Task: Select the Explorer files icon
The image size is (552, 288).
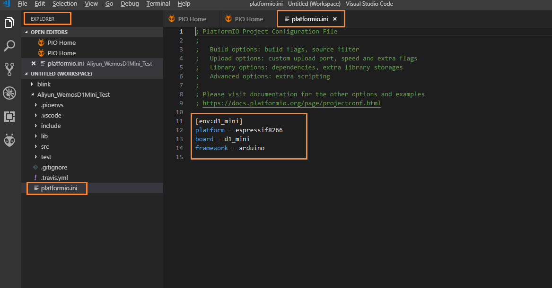Action: (9, 22)
